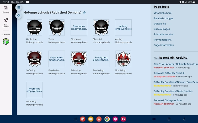
Task: Launch the yellow My Files folder app
Action: [x=91, y=119]
